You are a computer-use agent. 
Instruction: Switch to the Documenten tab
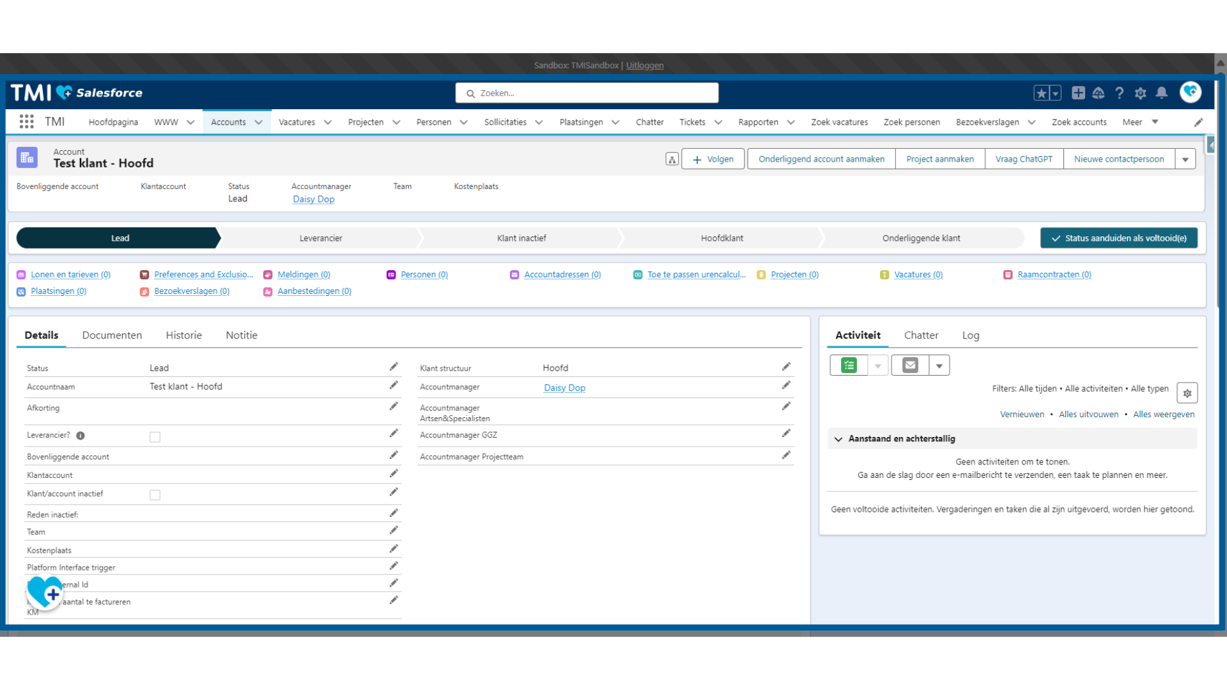tap(112, 335)
